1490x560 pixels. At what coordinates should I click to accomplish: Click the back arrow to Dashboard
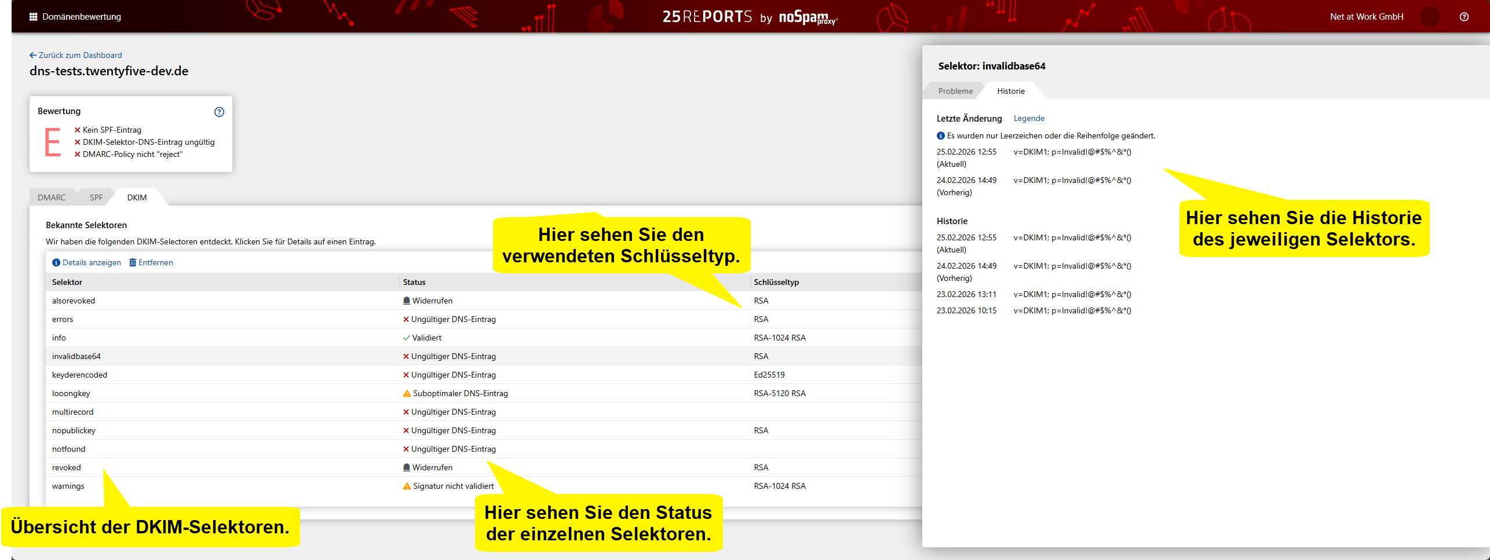tap(33, 56)
